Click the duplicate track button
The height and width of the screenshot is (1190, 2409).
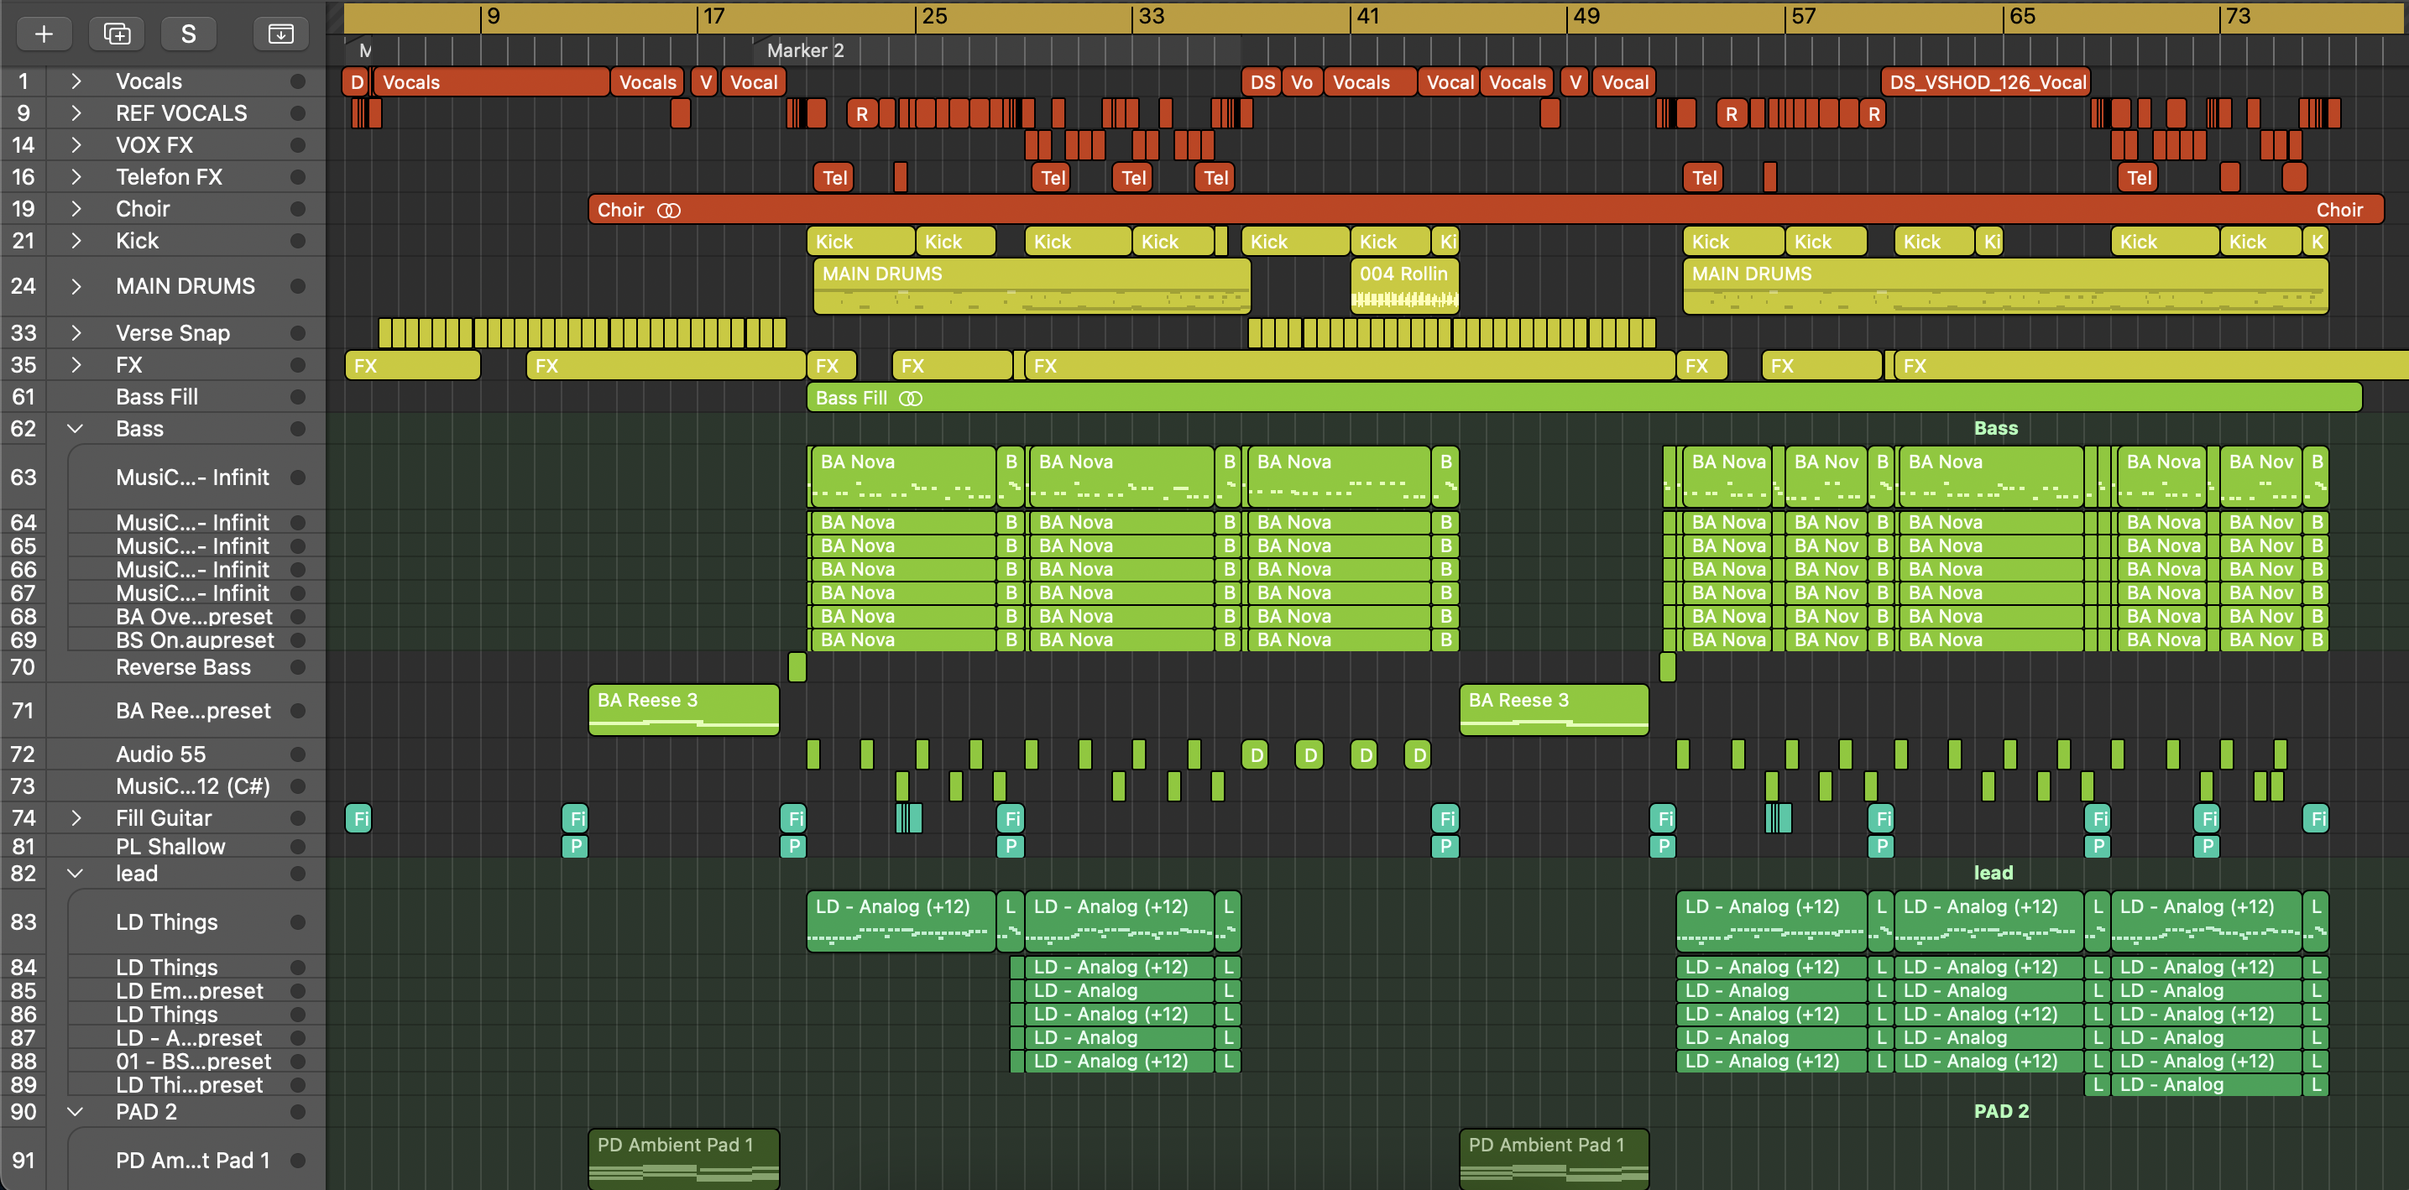(x=117, y=34)
